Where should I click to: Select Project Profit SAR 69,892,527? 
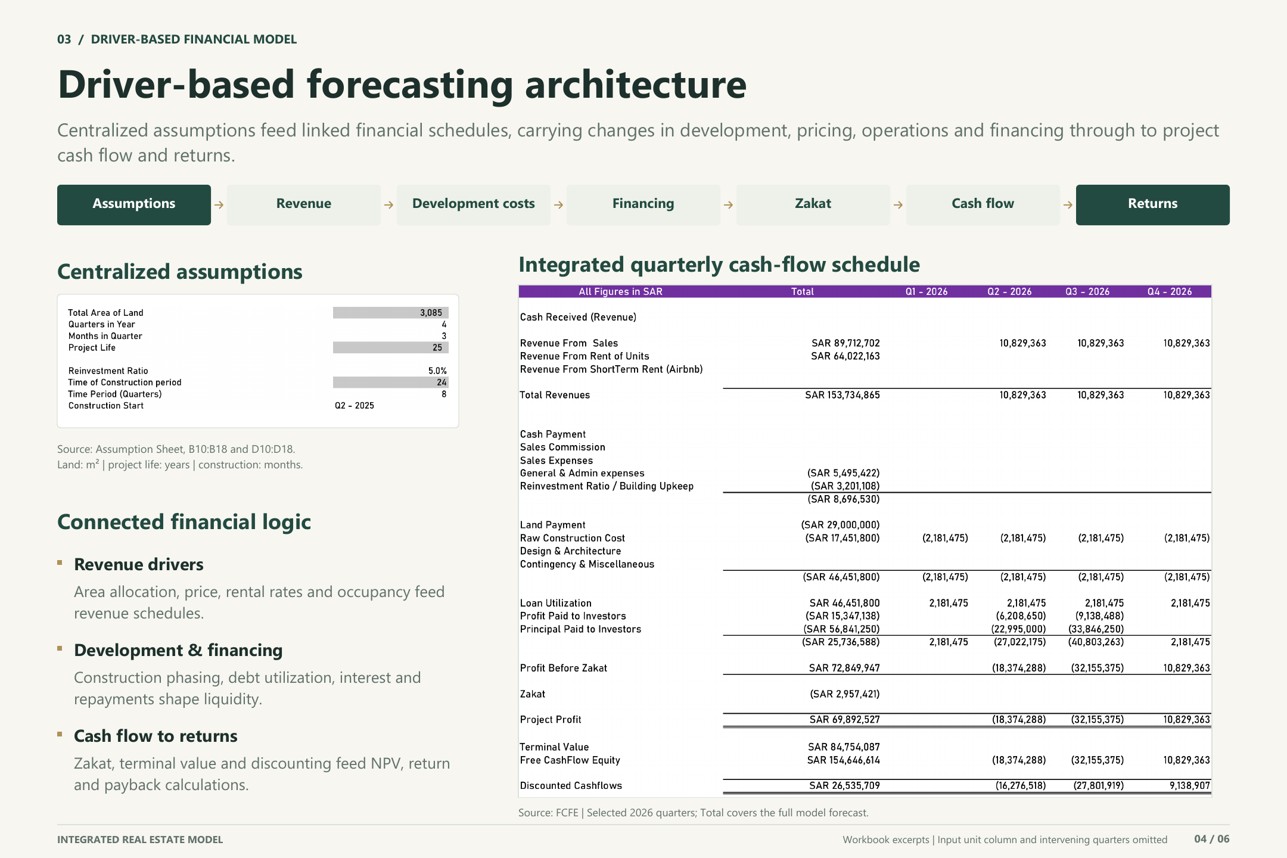click(845, 720)
